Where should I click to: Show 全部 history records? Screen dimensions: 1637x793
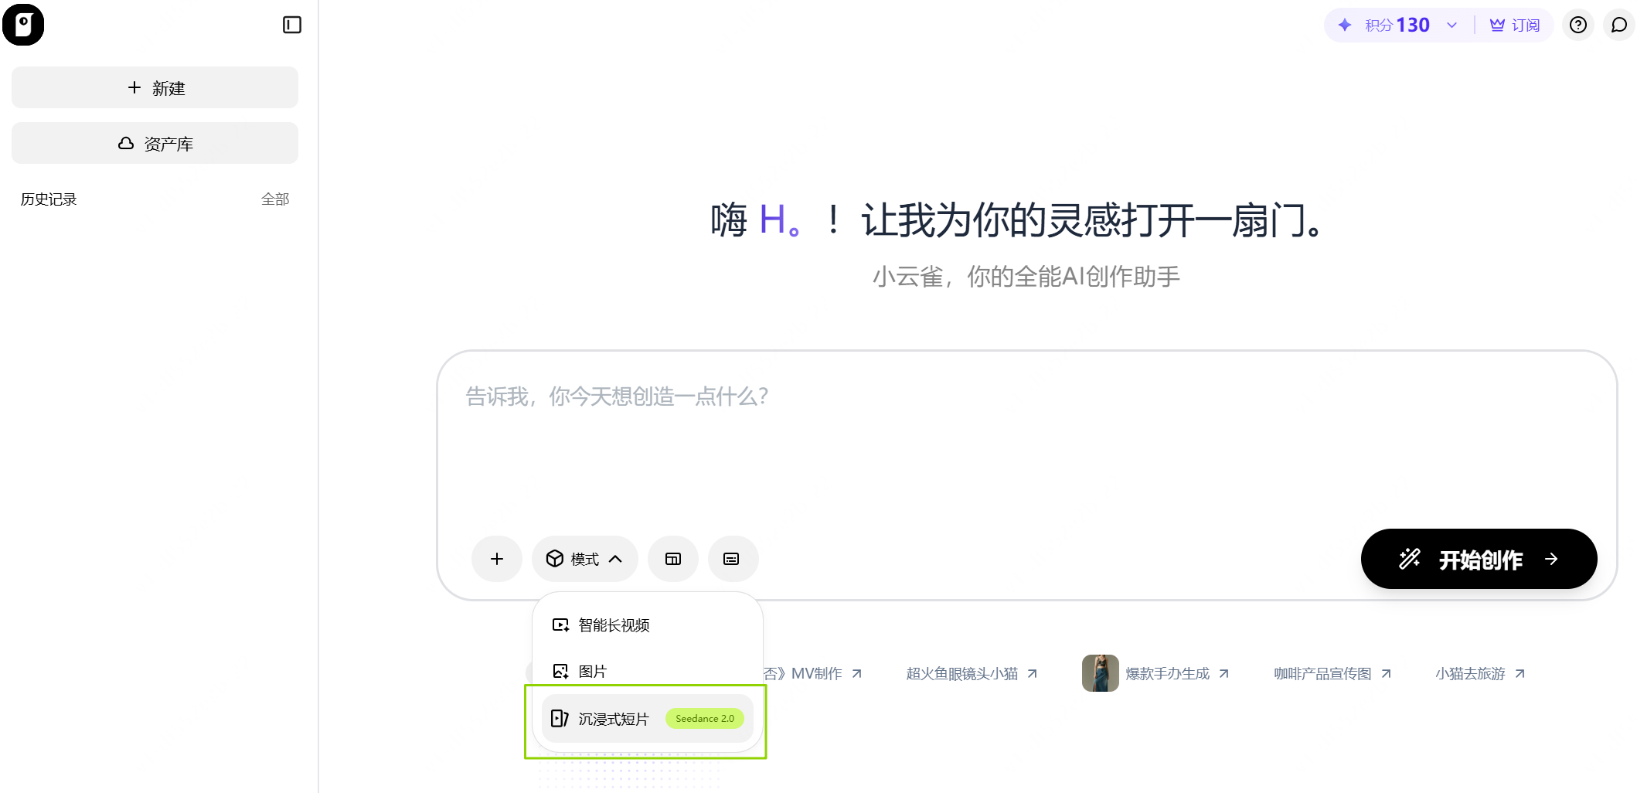coord(275,199)
